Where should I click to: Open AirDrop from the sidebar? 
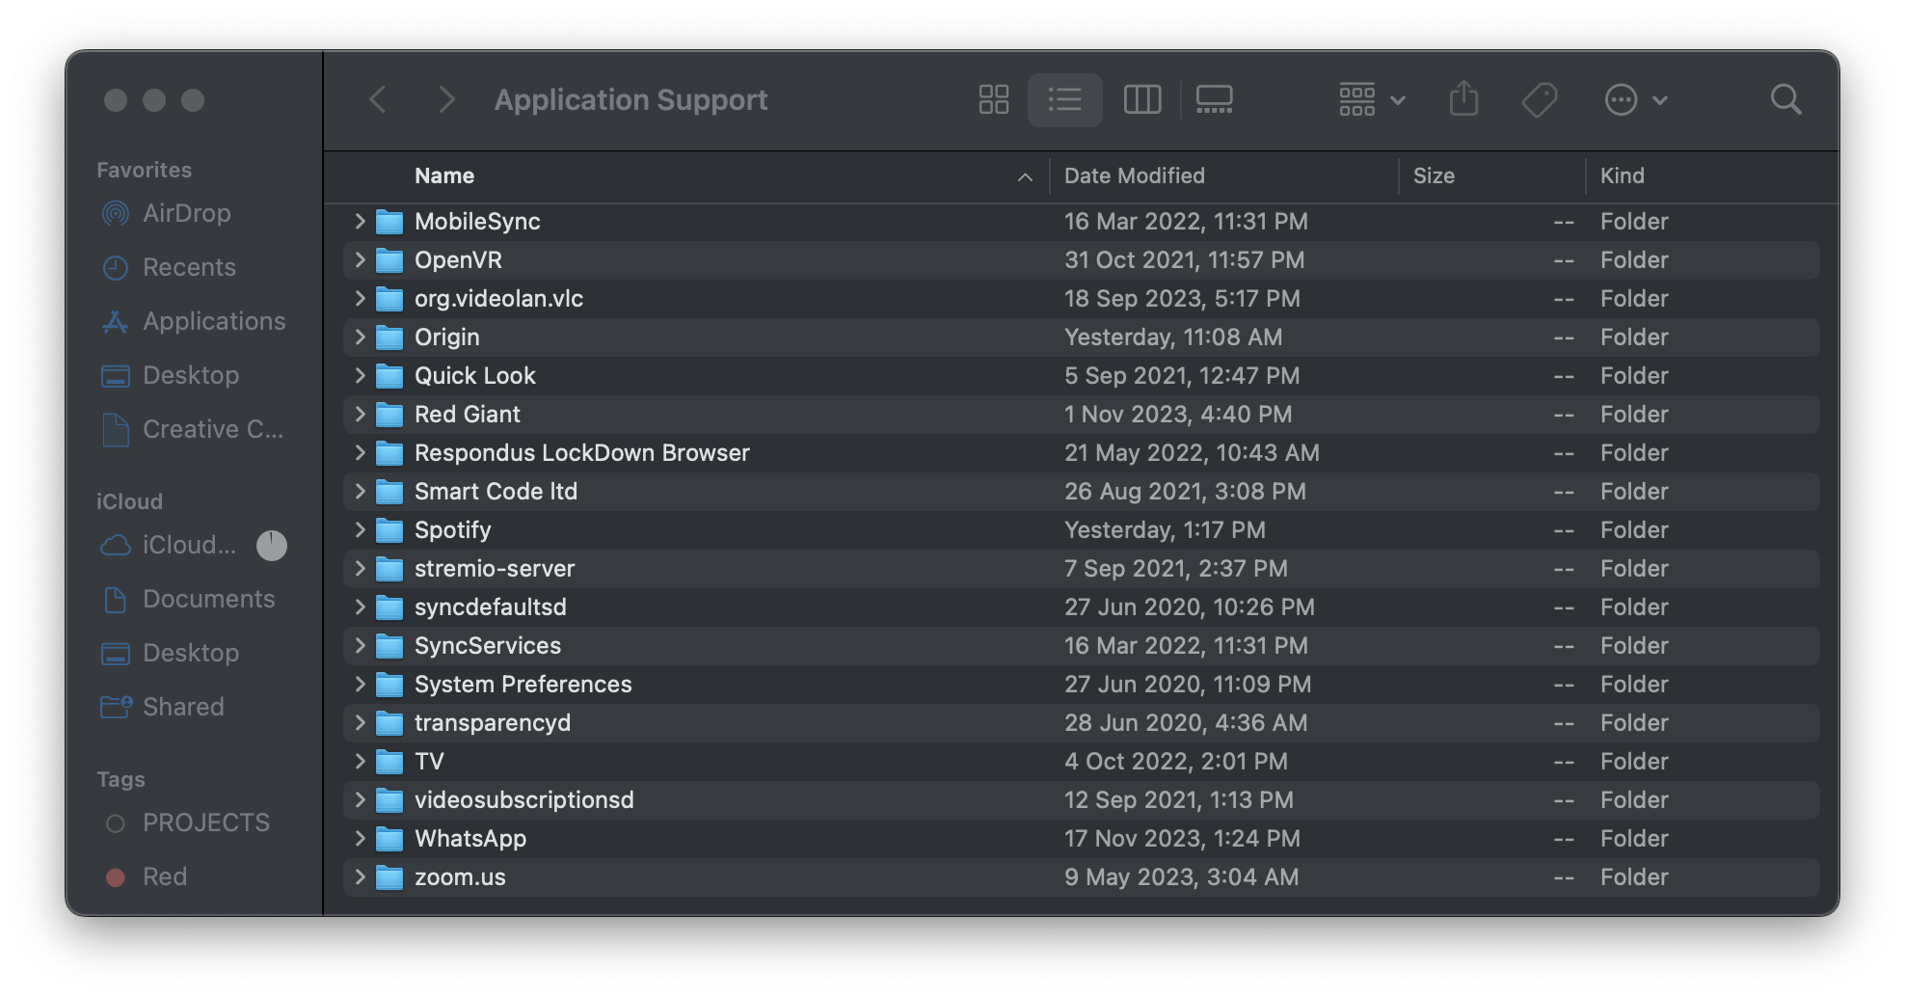coord(186,213)
